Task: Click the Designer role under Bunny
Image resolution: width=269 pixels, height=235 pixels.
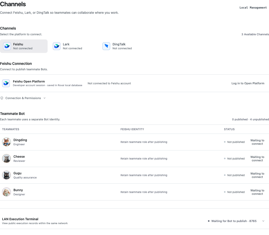Action: point(19,194)
